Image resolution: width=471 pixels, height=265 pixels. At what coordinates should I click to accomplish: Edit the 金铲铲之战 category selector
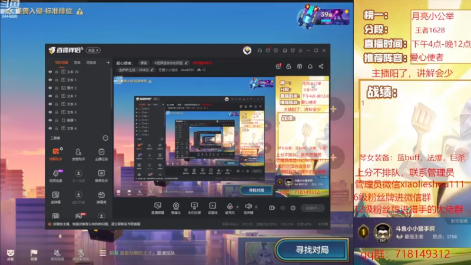[136, 70]
